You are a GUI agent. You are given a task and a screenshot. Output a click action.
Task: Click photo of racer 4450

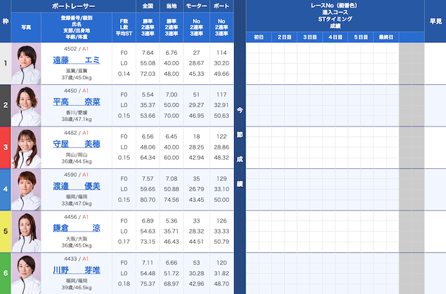point(26,105)
